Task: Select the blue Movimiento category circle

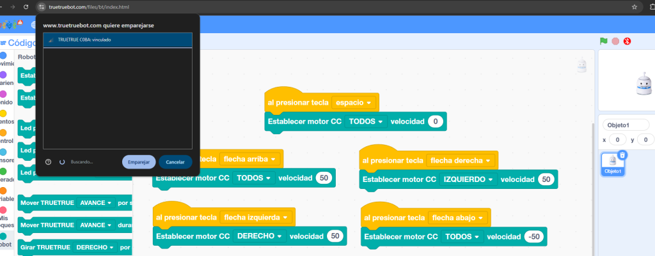Action: [x=3, y=56]
